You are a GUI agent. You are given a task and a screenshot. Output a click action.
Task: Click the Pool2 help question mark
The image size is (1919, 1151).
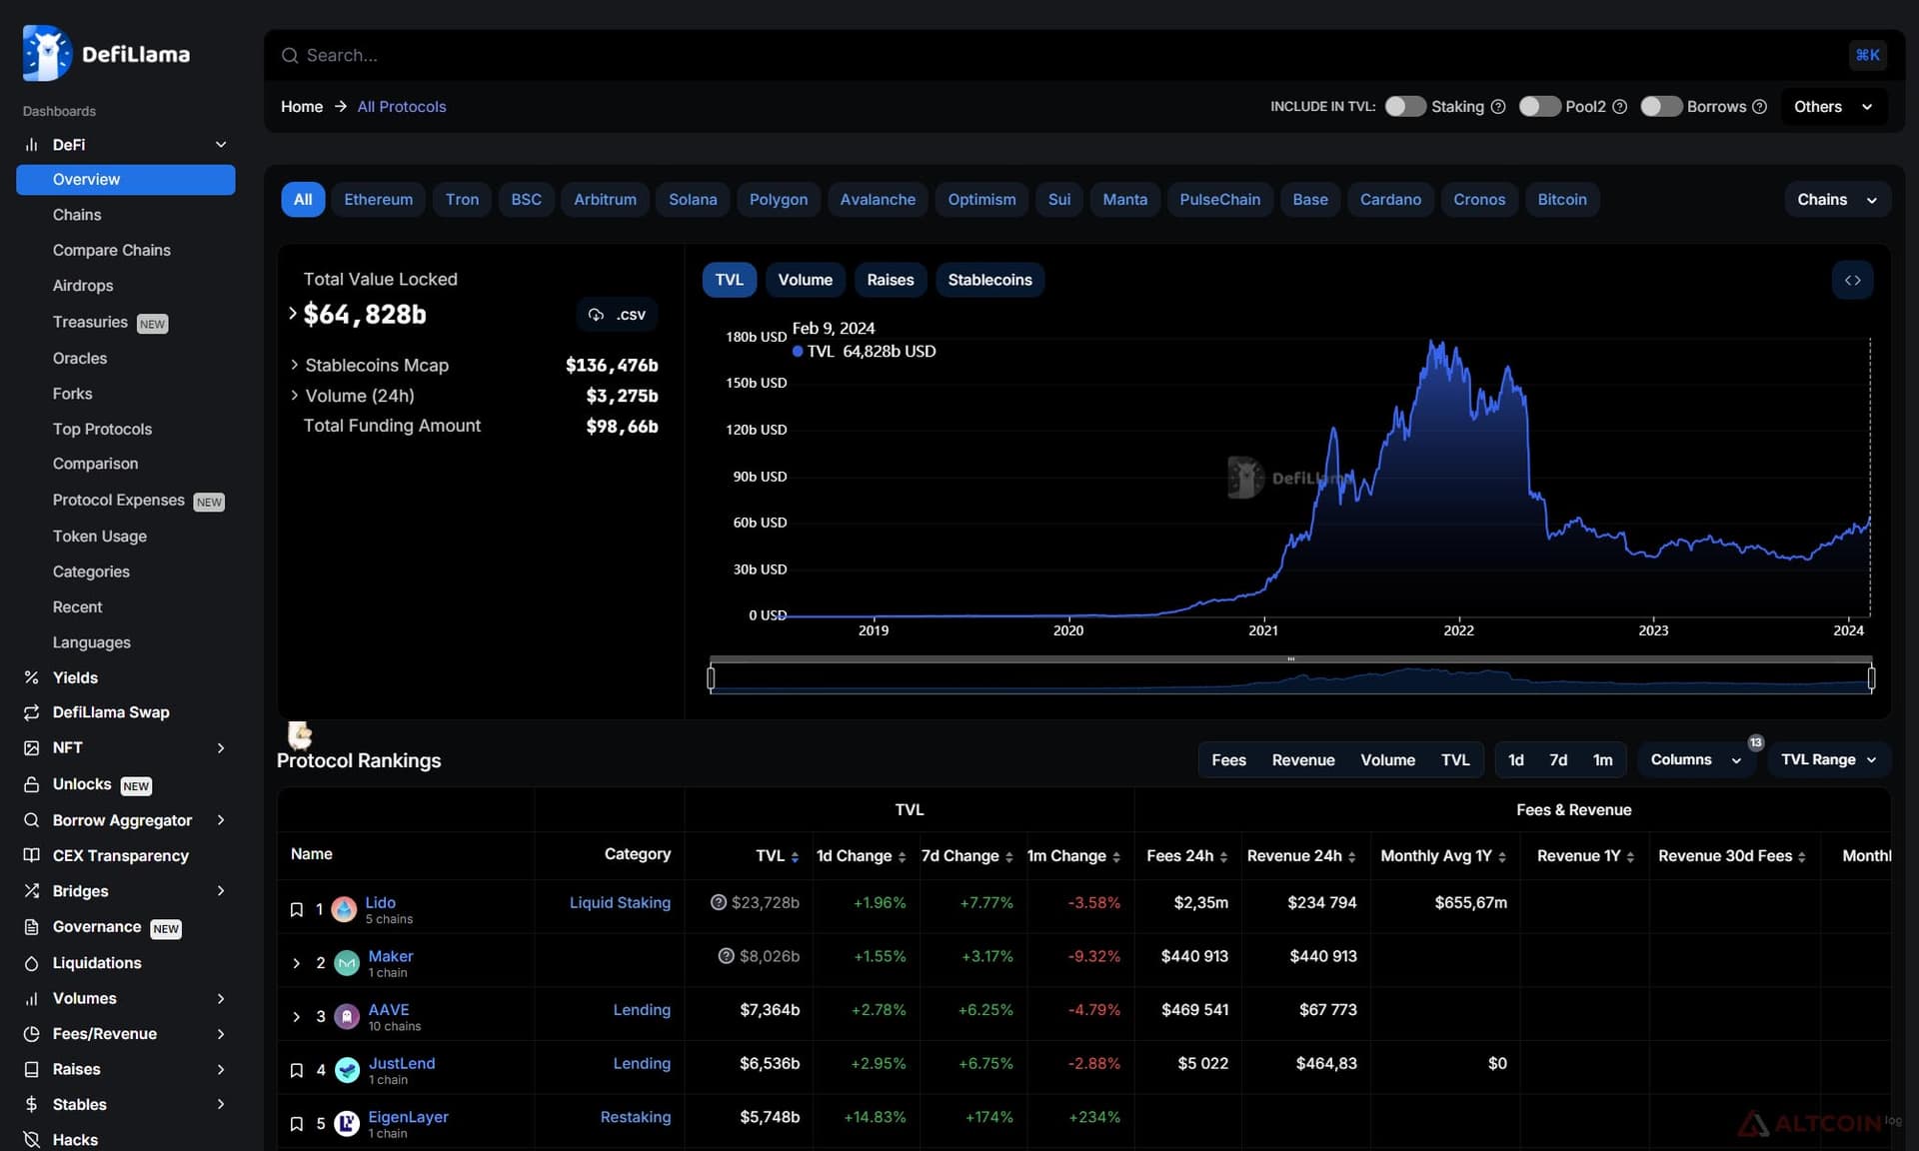point(1620,107)
